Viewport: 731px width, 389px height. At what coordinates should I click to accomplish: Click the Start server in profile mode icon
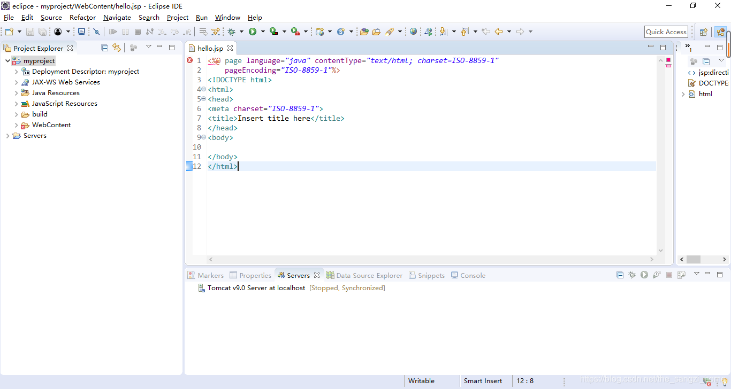pos(657,275)
